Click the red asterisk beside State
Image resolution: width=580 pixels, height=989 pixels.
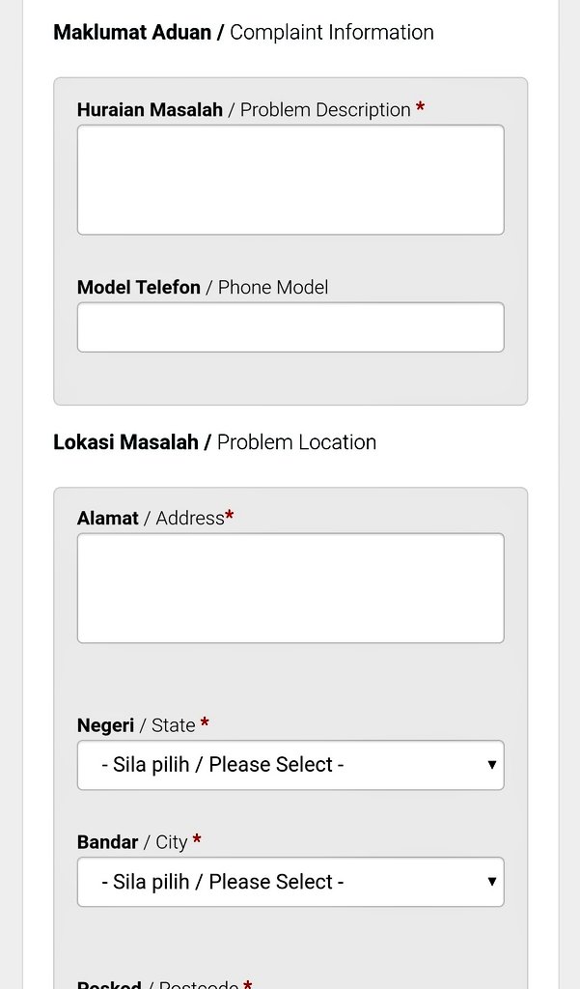coord(205,724)
